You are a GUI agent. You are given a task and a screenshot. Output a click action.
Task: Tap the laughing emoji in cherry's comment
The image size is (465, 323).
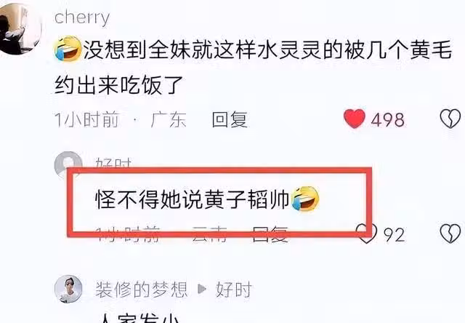(x=68, y=49)
